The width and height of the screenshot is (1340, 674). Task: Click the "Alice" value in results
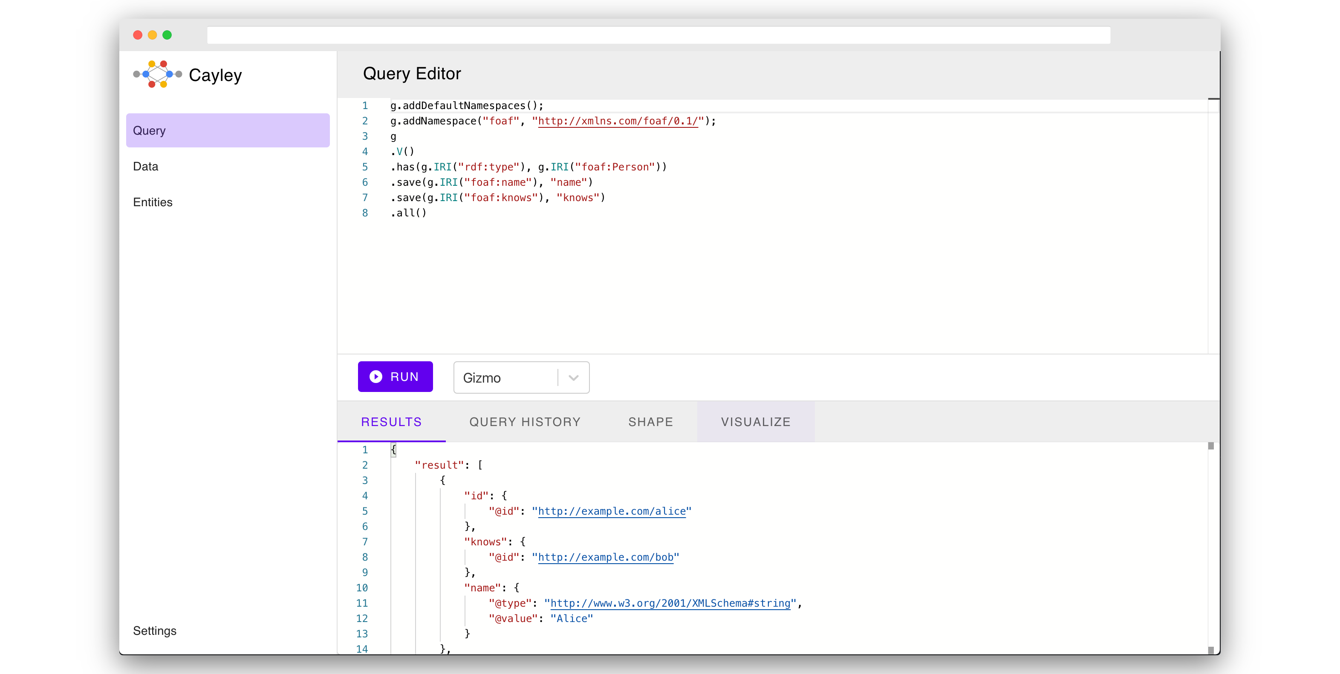pos(572,619)
